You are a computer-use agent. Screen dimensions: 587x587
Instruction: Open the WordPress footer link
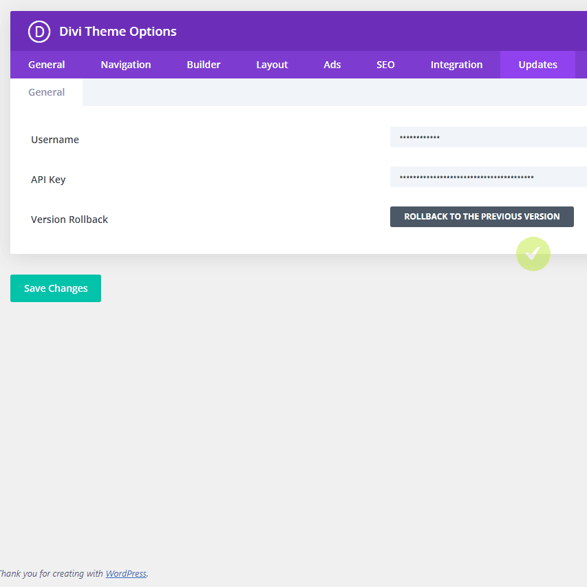coord(126,573)
